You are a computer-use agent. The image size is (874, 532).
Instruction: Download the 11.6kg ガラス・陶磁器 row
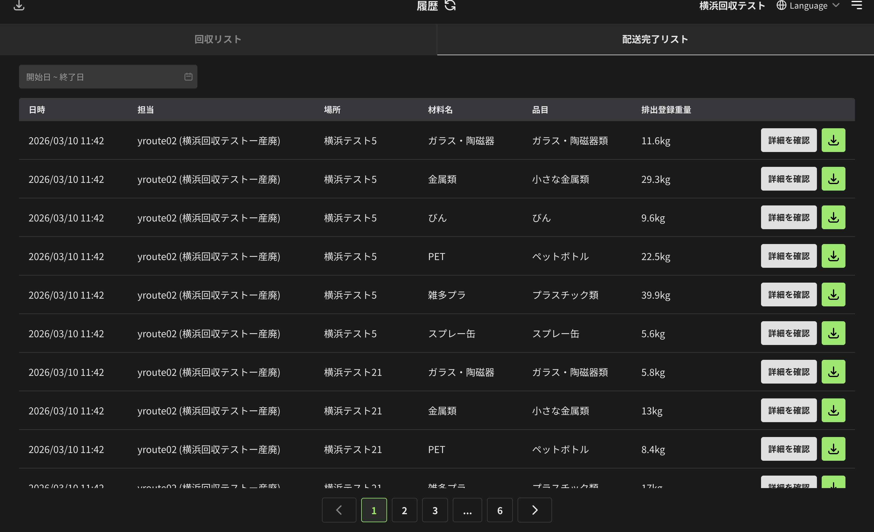834,140
